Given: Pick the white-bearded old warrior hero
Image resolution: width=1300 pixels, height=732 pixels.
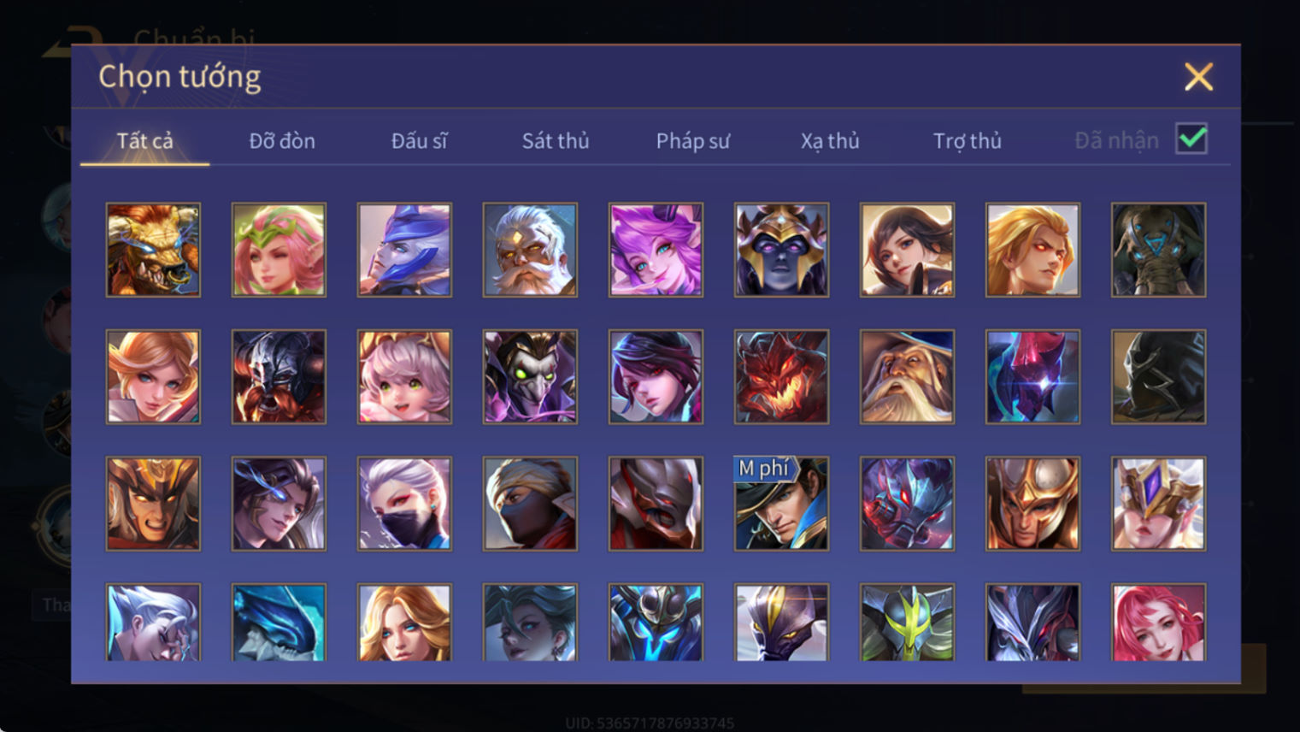Looking at the screenshot, I should click(x=530, y=250).
